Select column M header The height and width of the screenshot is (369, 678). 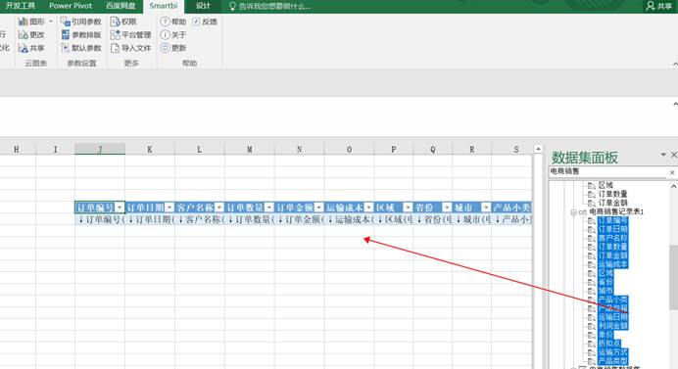(x=250, y=149)
